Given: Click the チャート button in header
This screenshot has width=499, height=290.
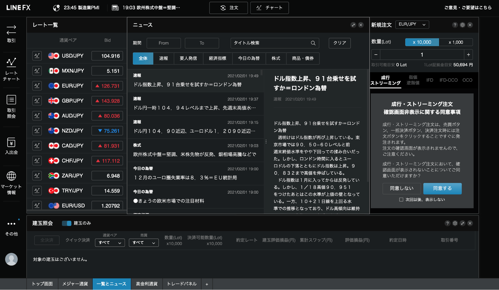Looking at the screenshot, I should [x=269, y=8].
